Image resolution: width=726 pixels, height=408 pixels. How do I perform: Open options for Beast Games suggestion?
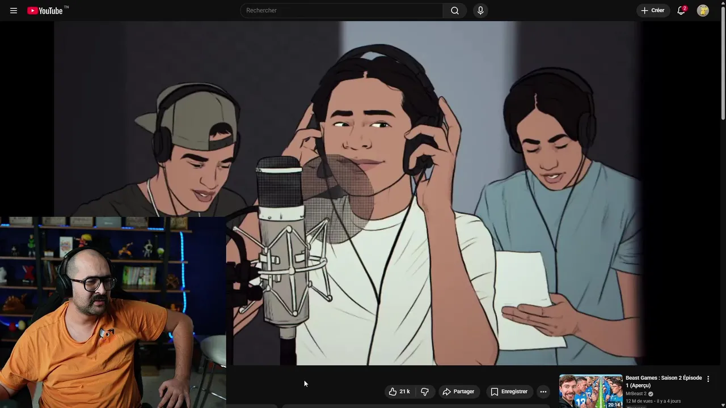708,379
